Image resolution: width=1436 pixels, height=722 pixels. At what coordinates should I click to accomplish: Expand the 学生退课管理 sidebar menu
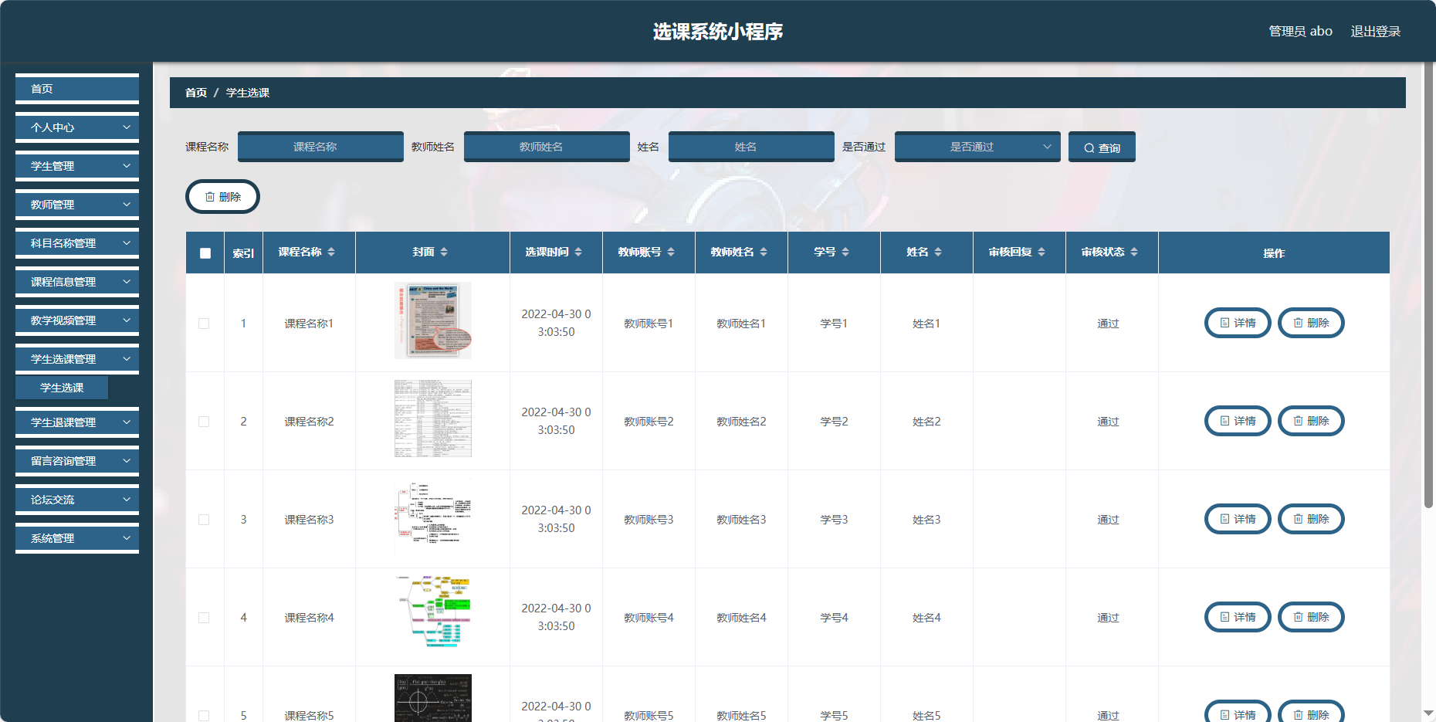pyautogui.click(x=77, y=422)
